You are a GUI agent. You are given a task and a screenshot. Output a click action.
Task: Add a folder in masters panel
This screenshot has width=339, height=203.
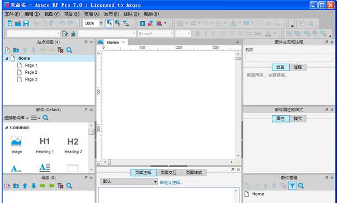[x=16, y=186]
